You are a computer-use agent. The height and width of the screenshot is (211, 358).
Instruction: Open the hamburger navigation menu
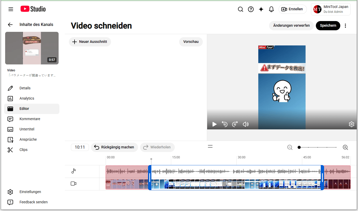(x=11, y=9)
